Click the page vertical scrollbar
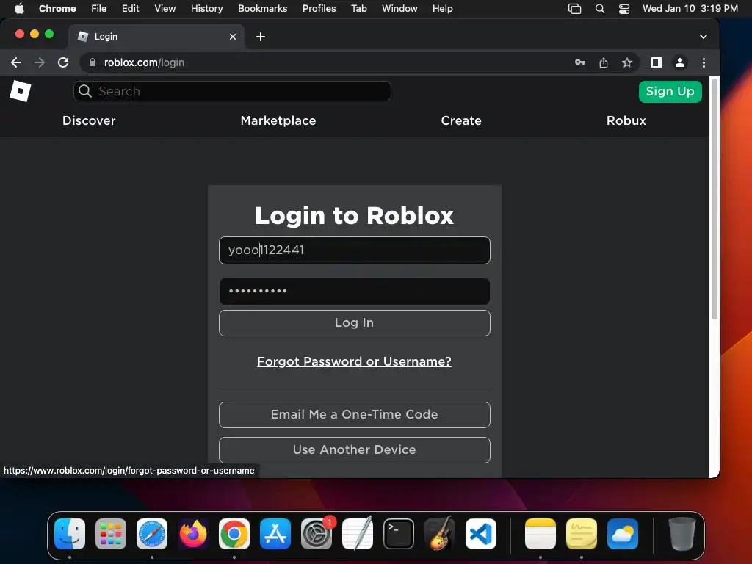Viewport: 752px width, 564px height. pyautogui.click(x=714, y=199)
